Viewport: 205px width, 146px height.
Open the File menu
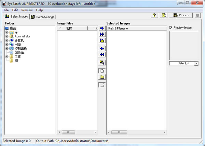6,10
